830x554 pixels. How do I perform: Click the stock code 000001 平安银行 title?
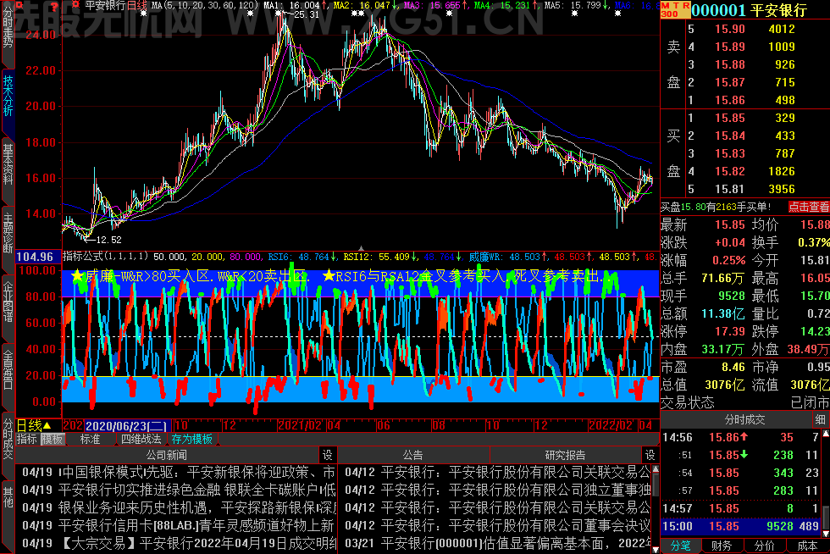pyautogui.click(x=749, y=10)
